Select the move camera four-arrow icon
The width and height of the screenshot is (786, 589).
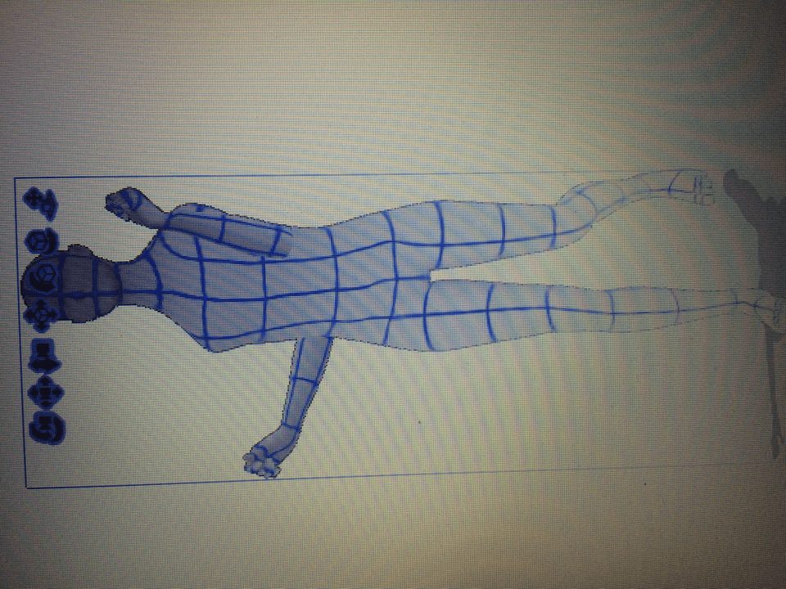[46, 393]
